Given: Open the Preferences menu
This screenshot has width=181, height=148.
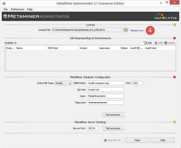Looking at the screenshot, I should click(17, 9).
